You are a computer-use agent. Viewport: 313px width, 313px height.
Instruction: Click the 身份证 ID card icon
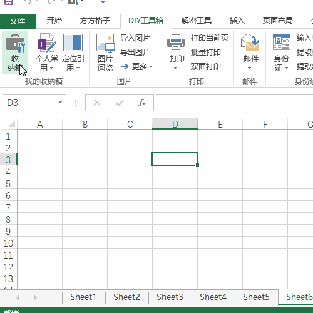(282, 43)
